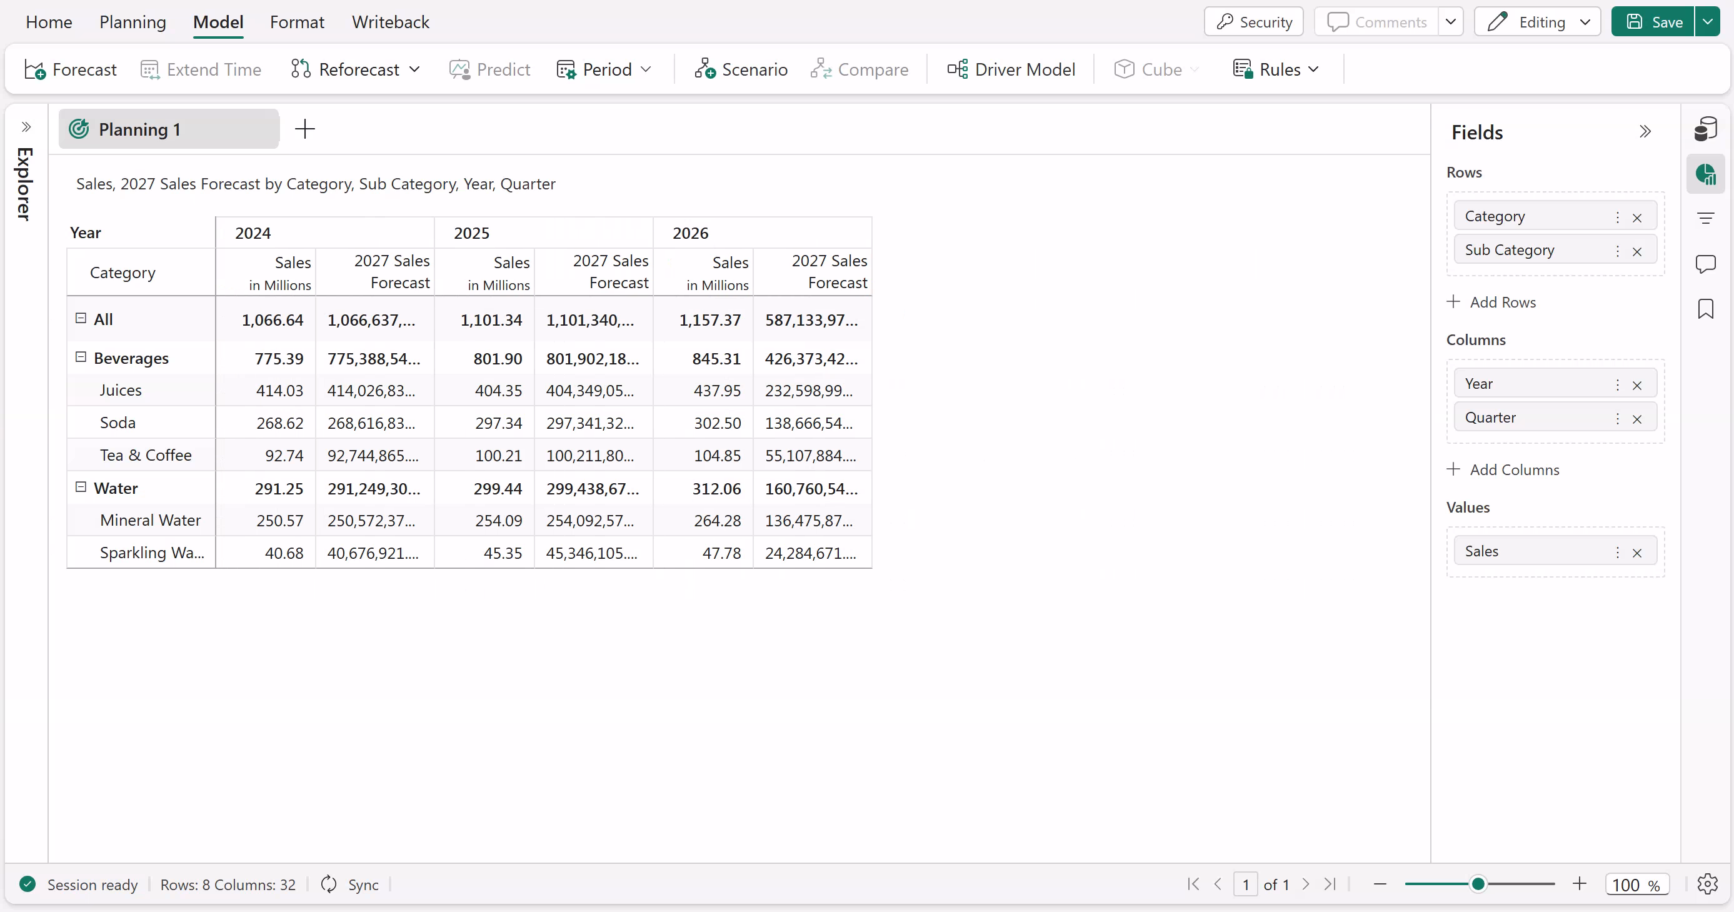Remove the Quarter field from Columns
Screen dimensions: 1734x912
[x=1637, y=419]
